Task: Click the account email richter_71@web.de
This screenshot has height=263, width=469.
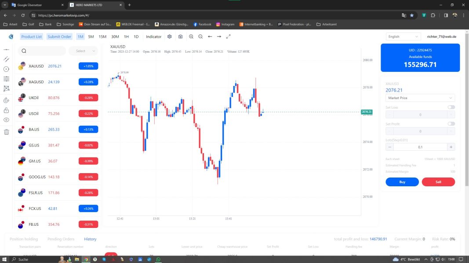Action: pyautogui.click(x=441, y=37)
